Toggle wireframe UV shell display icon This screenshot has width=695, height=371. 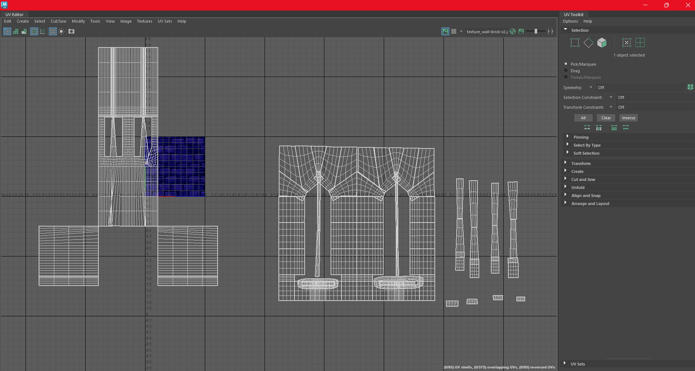(7, 31)
